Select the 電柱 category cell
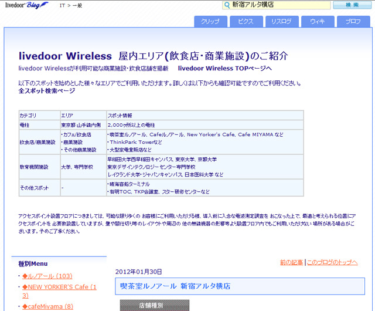 (x=39, y=125)
